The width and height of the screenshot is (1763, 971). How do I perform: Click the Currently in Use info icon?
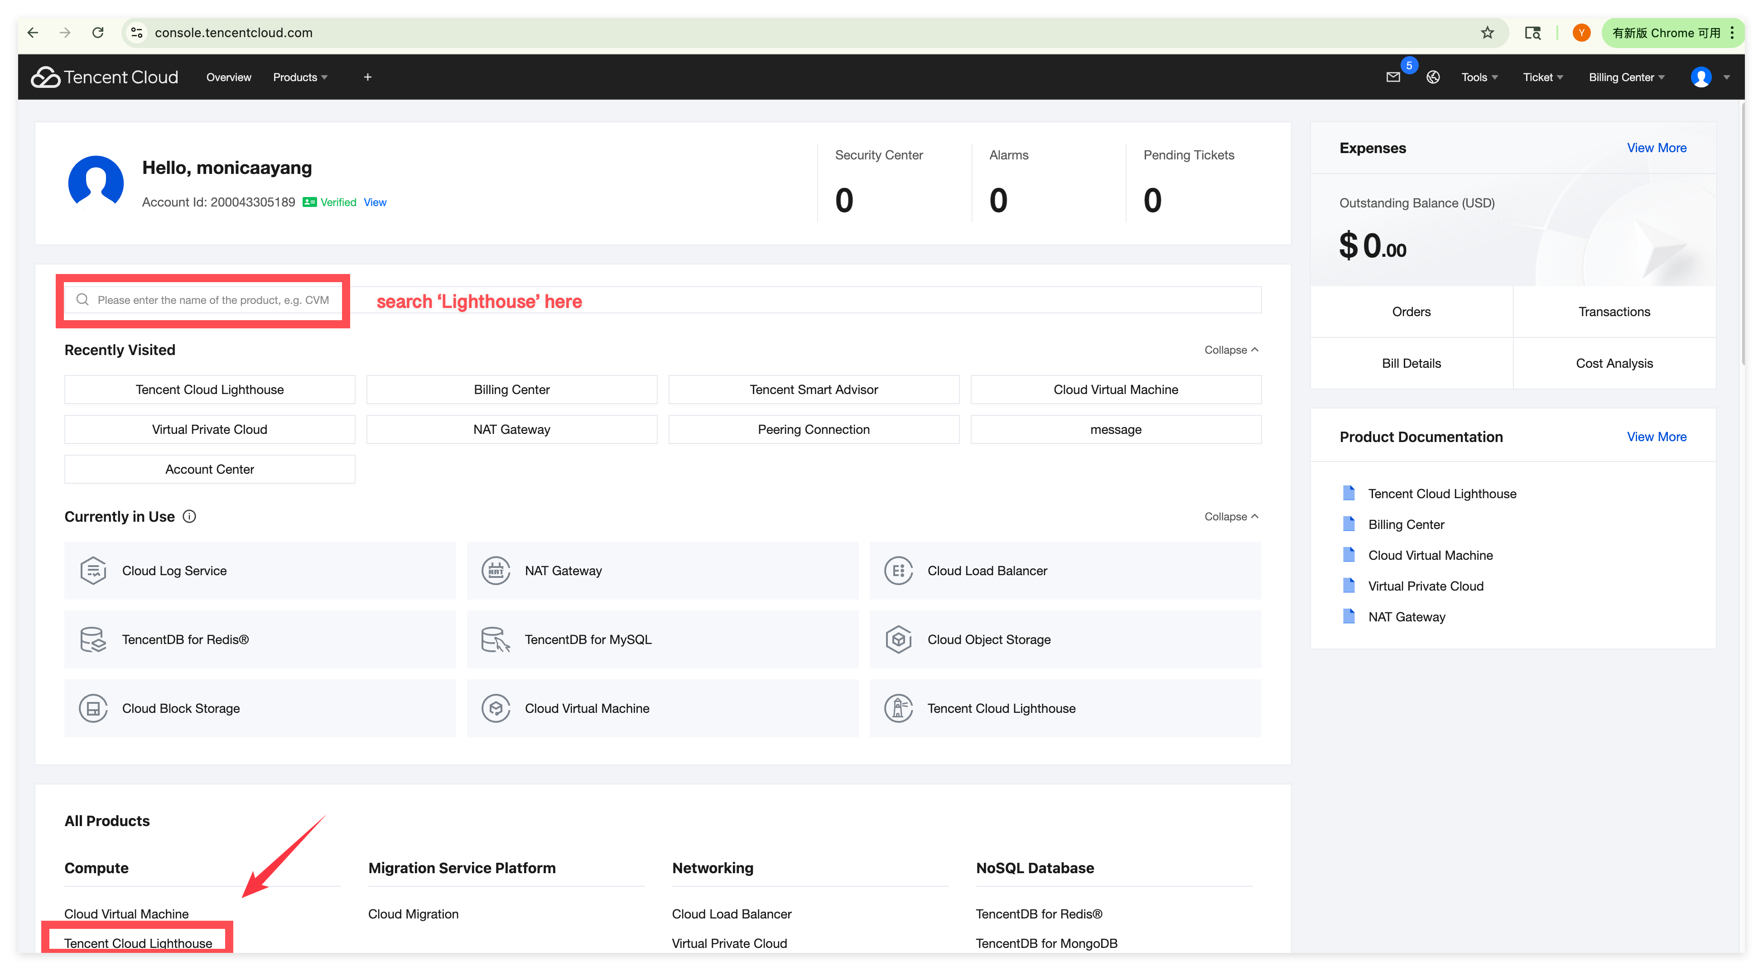[x=190, y=517]
